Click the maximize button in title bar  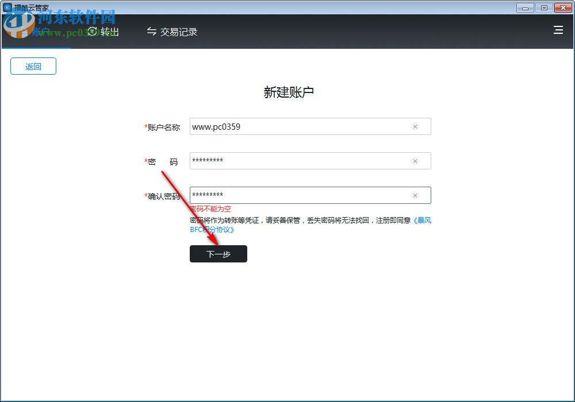coord(543,7)
